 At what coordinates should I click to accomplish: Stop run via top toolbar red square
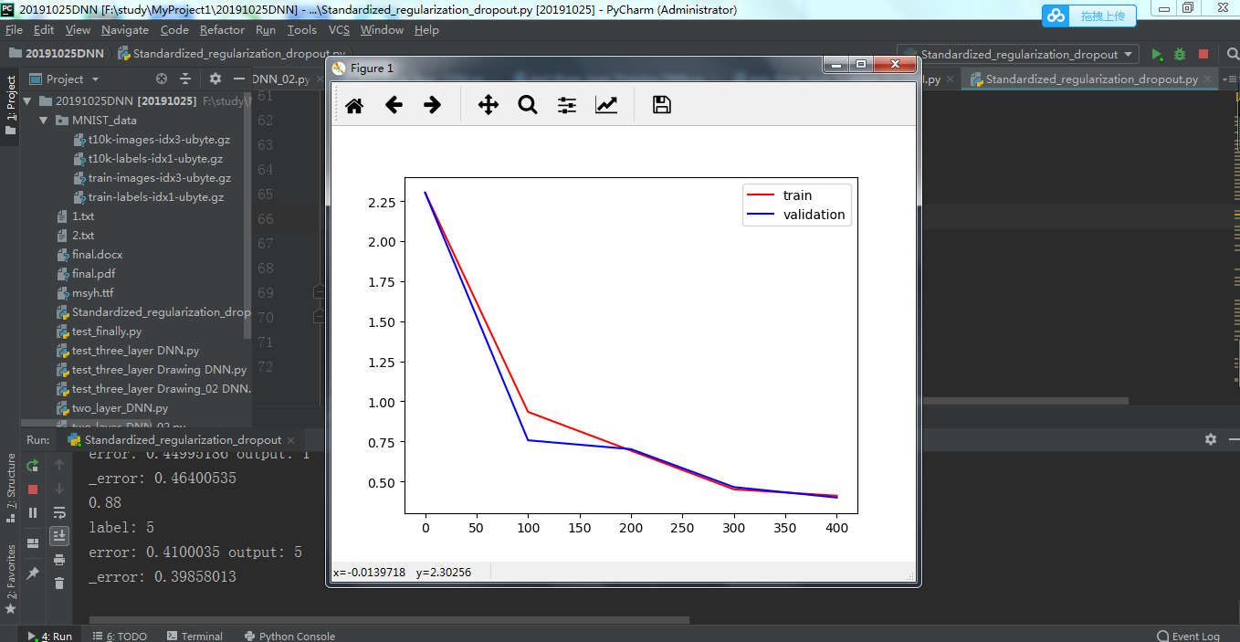(1203, 55)
